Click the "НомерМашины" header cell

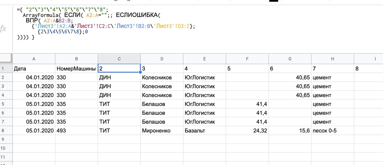[x=77, y=69]
